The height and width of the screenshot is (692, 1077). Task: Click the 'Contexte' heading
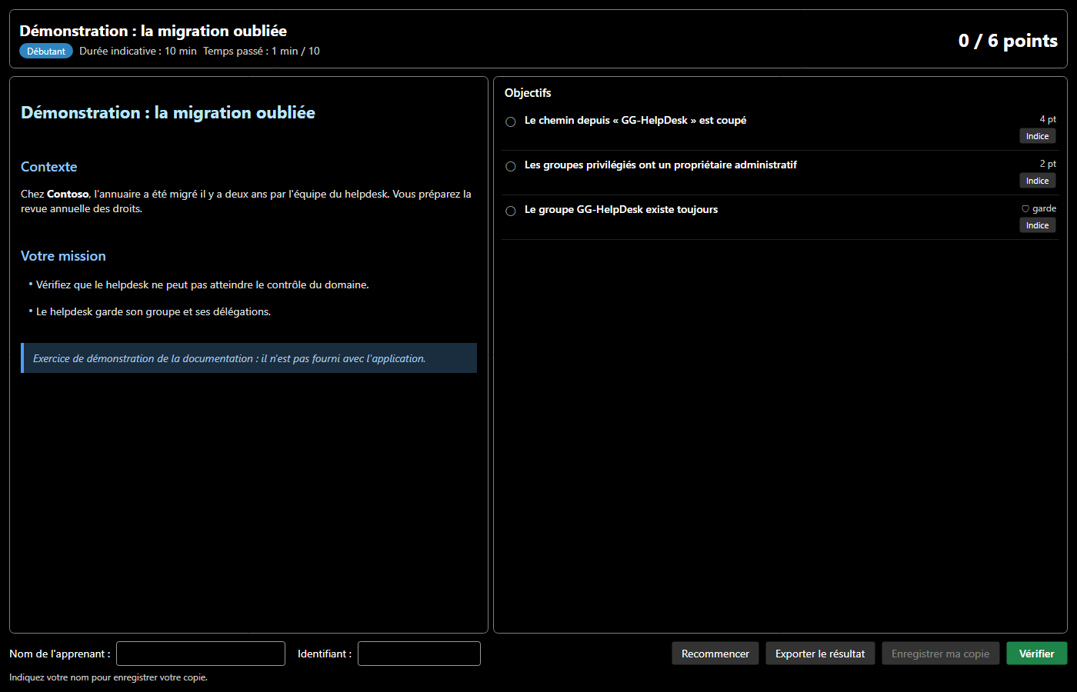49,167
